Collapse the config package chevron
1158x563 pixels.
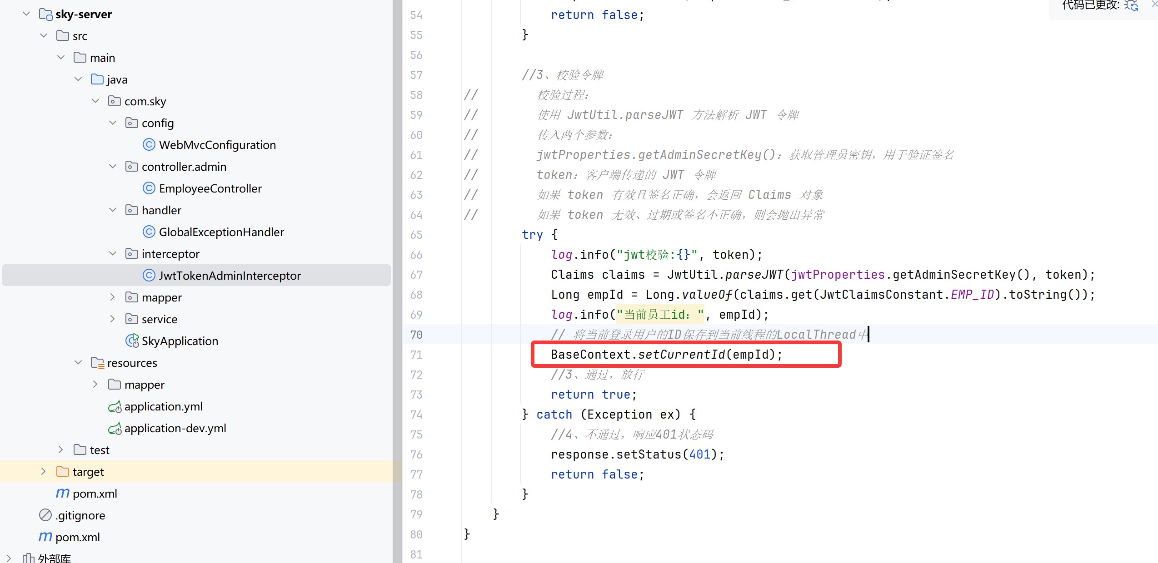tap(113, 123)
